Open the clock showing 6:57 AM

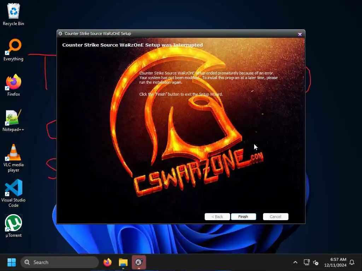(335, 262)
